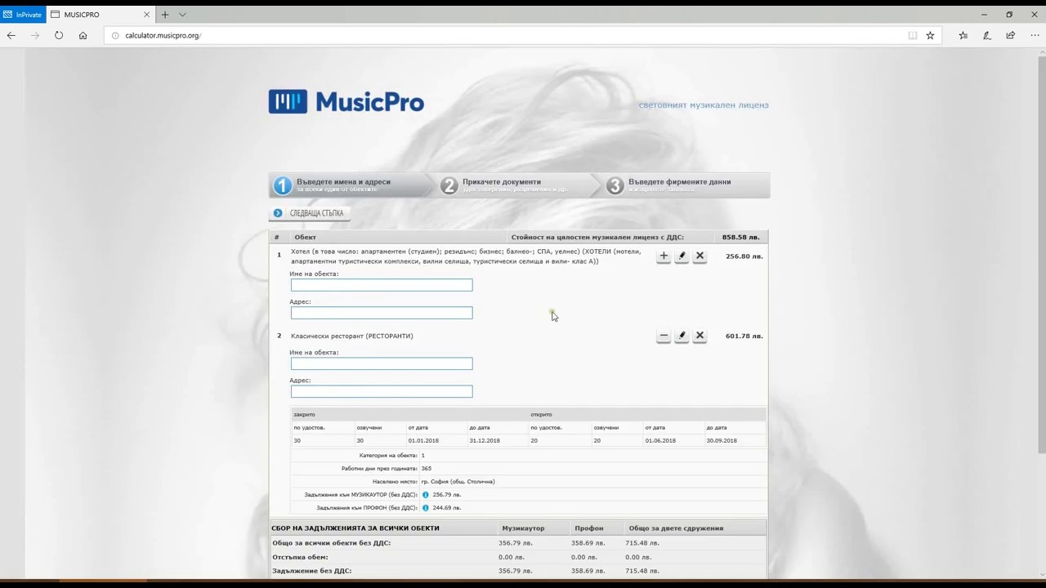Click the Профон column header
1046x588 pixels.
tap(588, 528)
